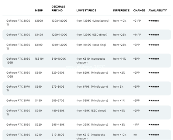Click the Lowest Price column header
This screenshot has height=140, width=173.
[x=86, y=10]
